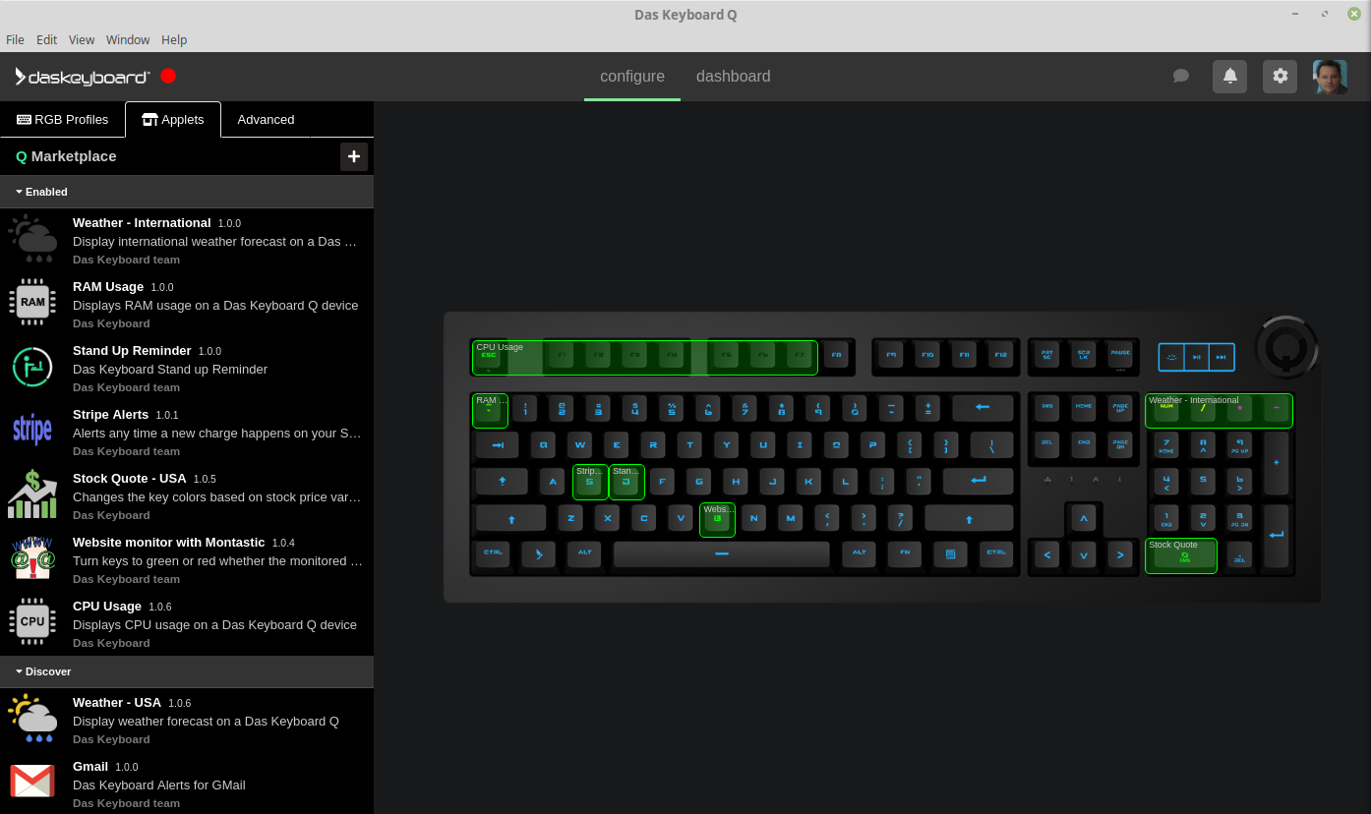This screenshot has height=814, width=1371.
Task: Click the Tab key on keyboard image
Action: click(498, 444)
